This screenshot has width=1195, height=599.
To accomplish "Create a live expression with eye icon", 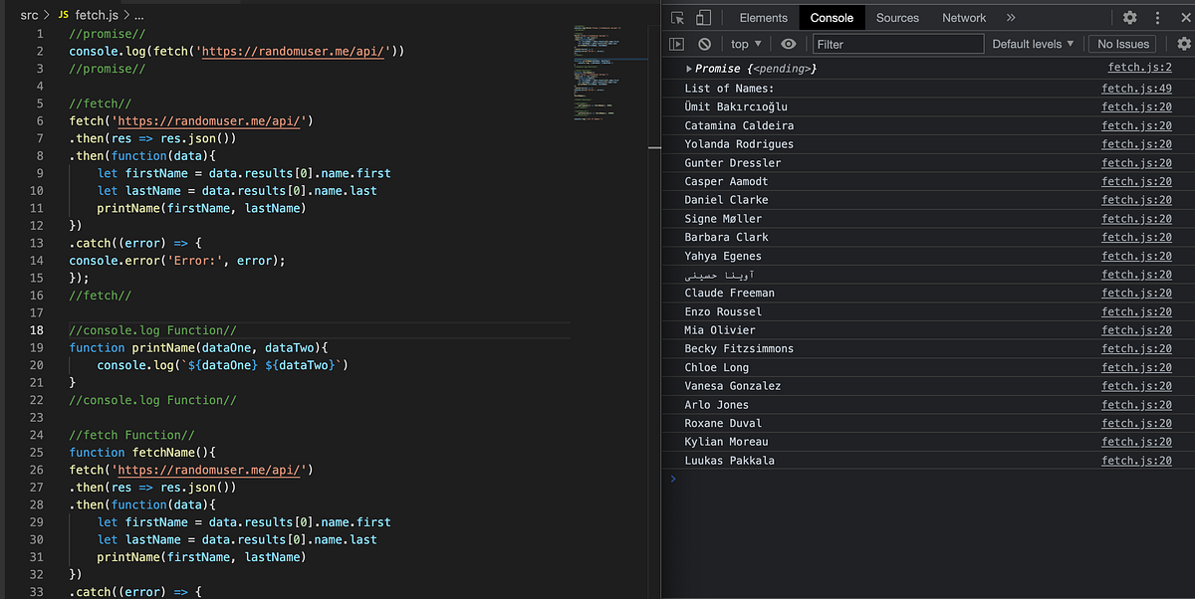I will (x=787, y=43).
